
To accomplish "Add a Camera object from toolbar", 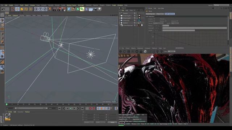I will tap(95, 9).
